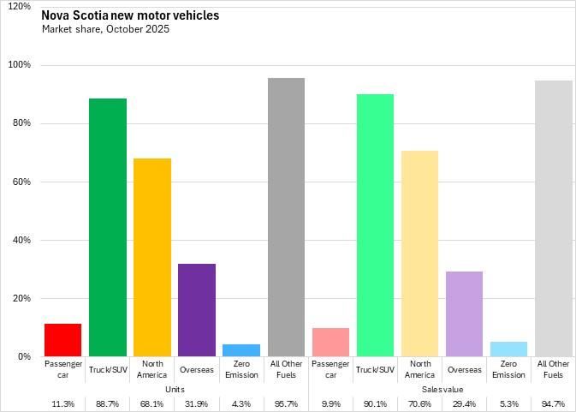Viewport: 576px width, 412px height.
Task: Select the orange Units North America bar
Action: click(152, 257)
